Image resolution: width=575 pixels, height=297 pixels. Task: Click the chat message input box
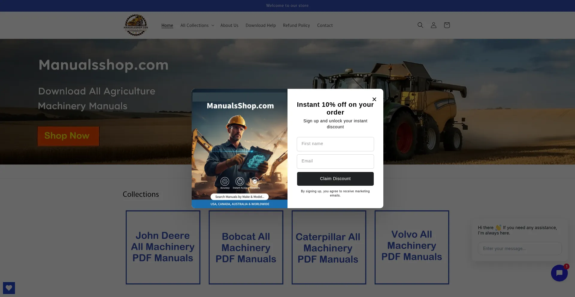(x=520, y=249)
